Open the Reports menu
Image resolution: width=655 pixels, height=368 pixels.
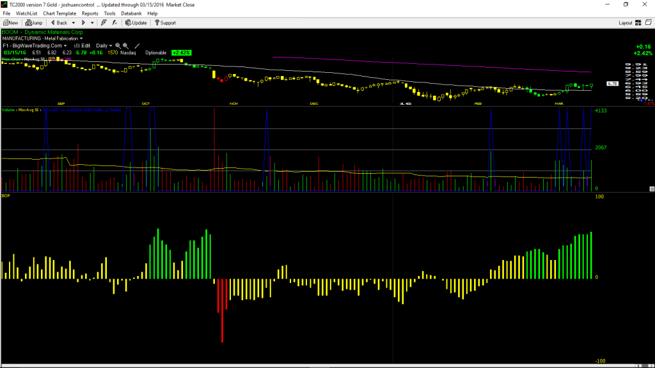90,13
